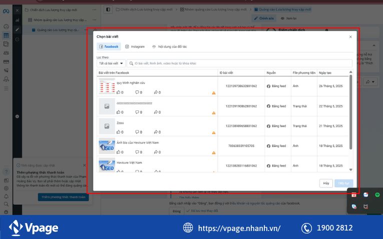
Task: Select campaign folder row in left tree
Action: pyautogui.click(x=60, y=10)
